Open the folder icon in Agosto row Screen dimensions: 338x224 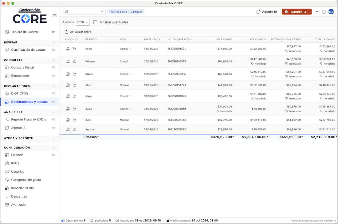pyautogui.click(x=74, y=129)
